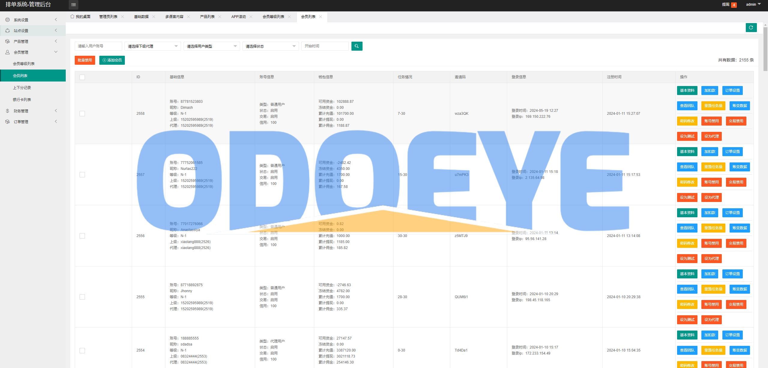
Task: Click the vertical scrollbar on right edge
Action: pos(765,49)
